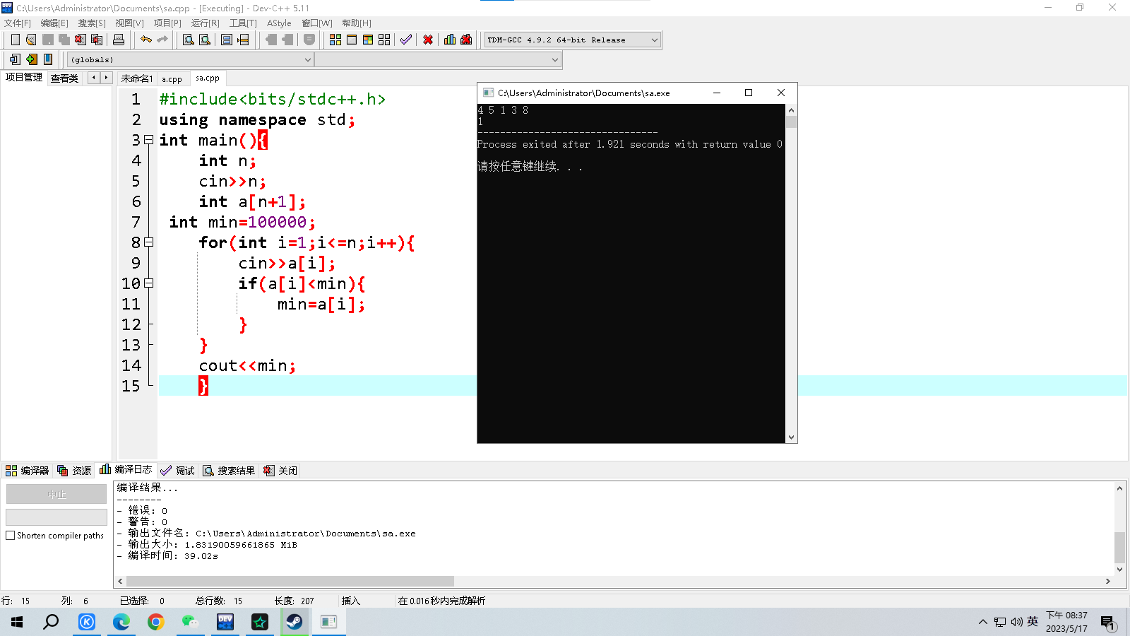Stop execution with red X icon
Image resolution: width=1130 pixels, height=636 pixels.
428,40
